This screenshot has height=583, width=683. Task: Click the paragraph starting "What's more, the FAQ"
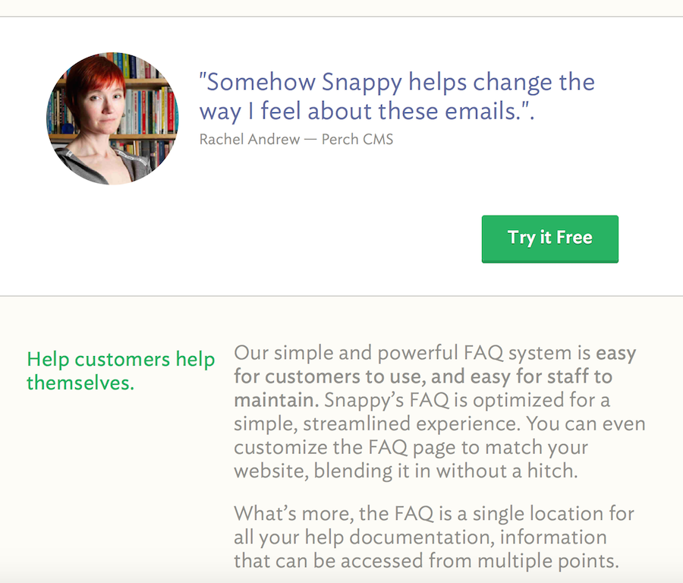point(434,537)
